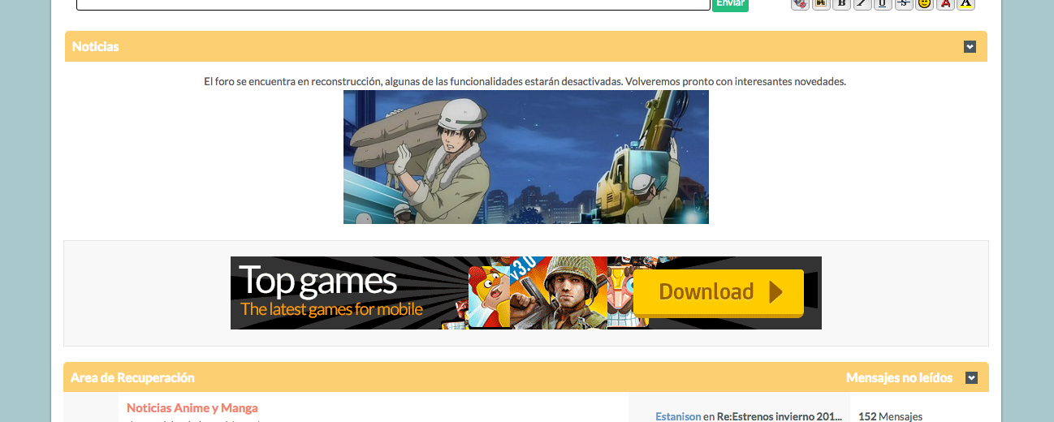The height and width of the screenshot is (422, 1054).
Task: Click the first icon in the formatting toolbar
Action: pyautogui.click(x=800, y=3)
